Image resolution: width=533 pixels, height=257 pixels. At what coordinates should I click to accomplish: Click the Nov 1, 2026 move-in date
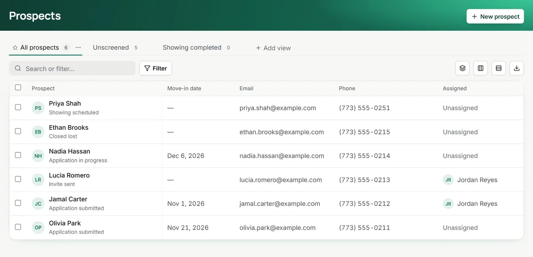186,204
